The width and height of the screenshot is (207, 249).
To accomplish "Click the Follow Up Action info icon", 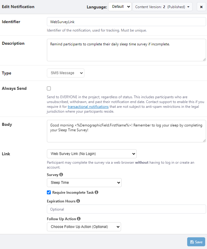I will click(79, 219).
